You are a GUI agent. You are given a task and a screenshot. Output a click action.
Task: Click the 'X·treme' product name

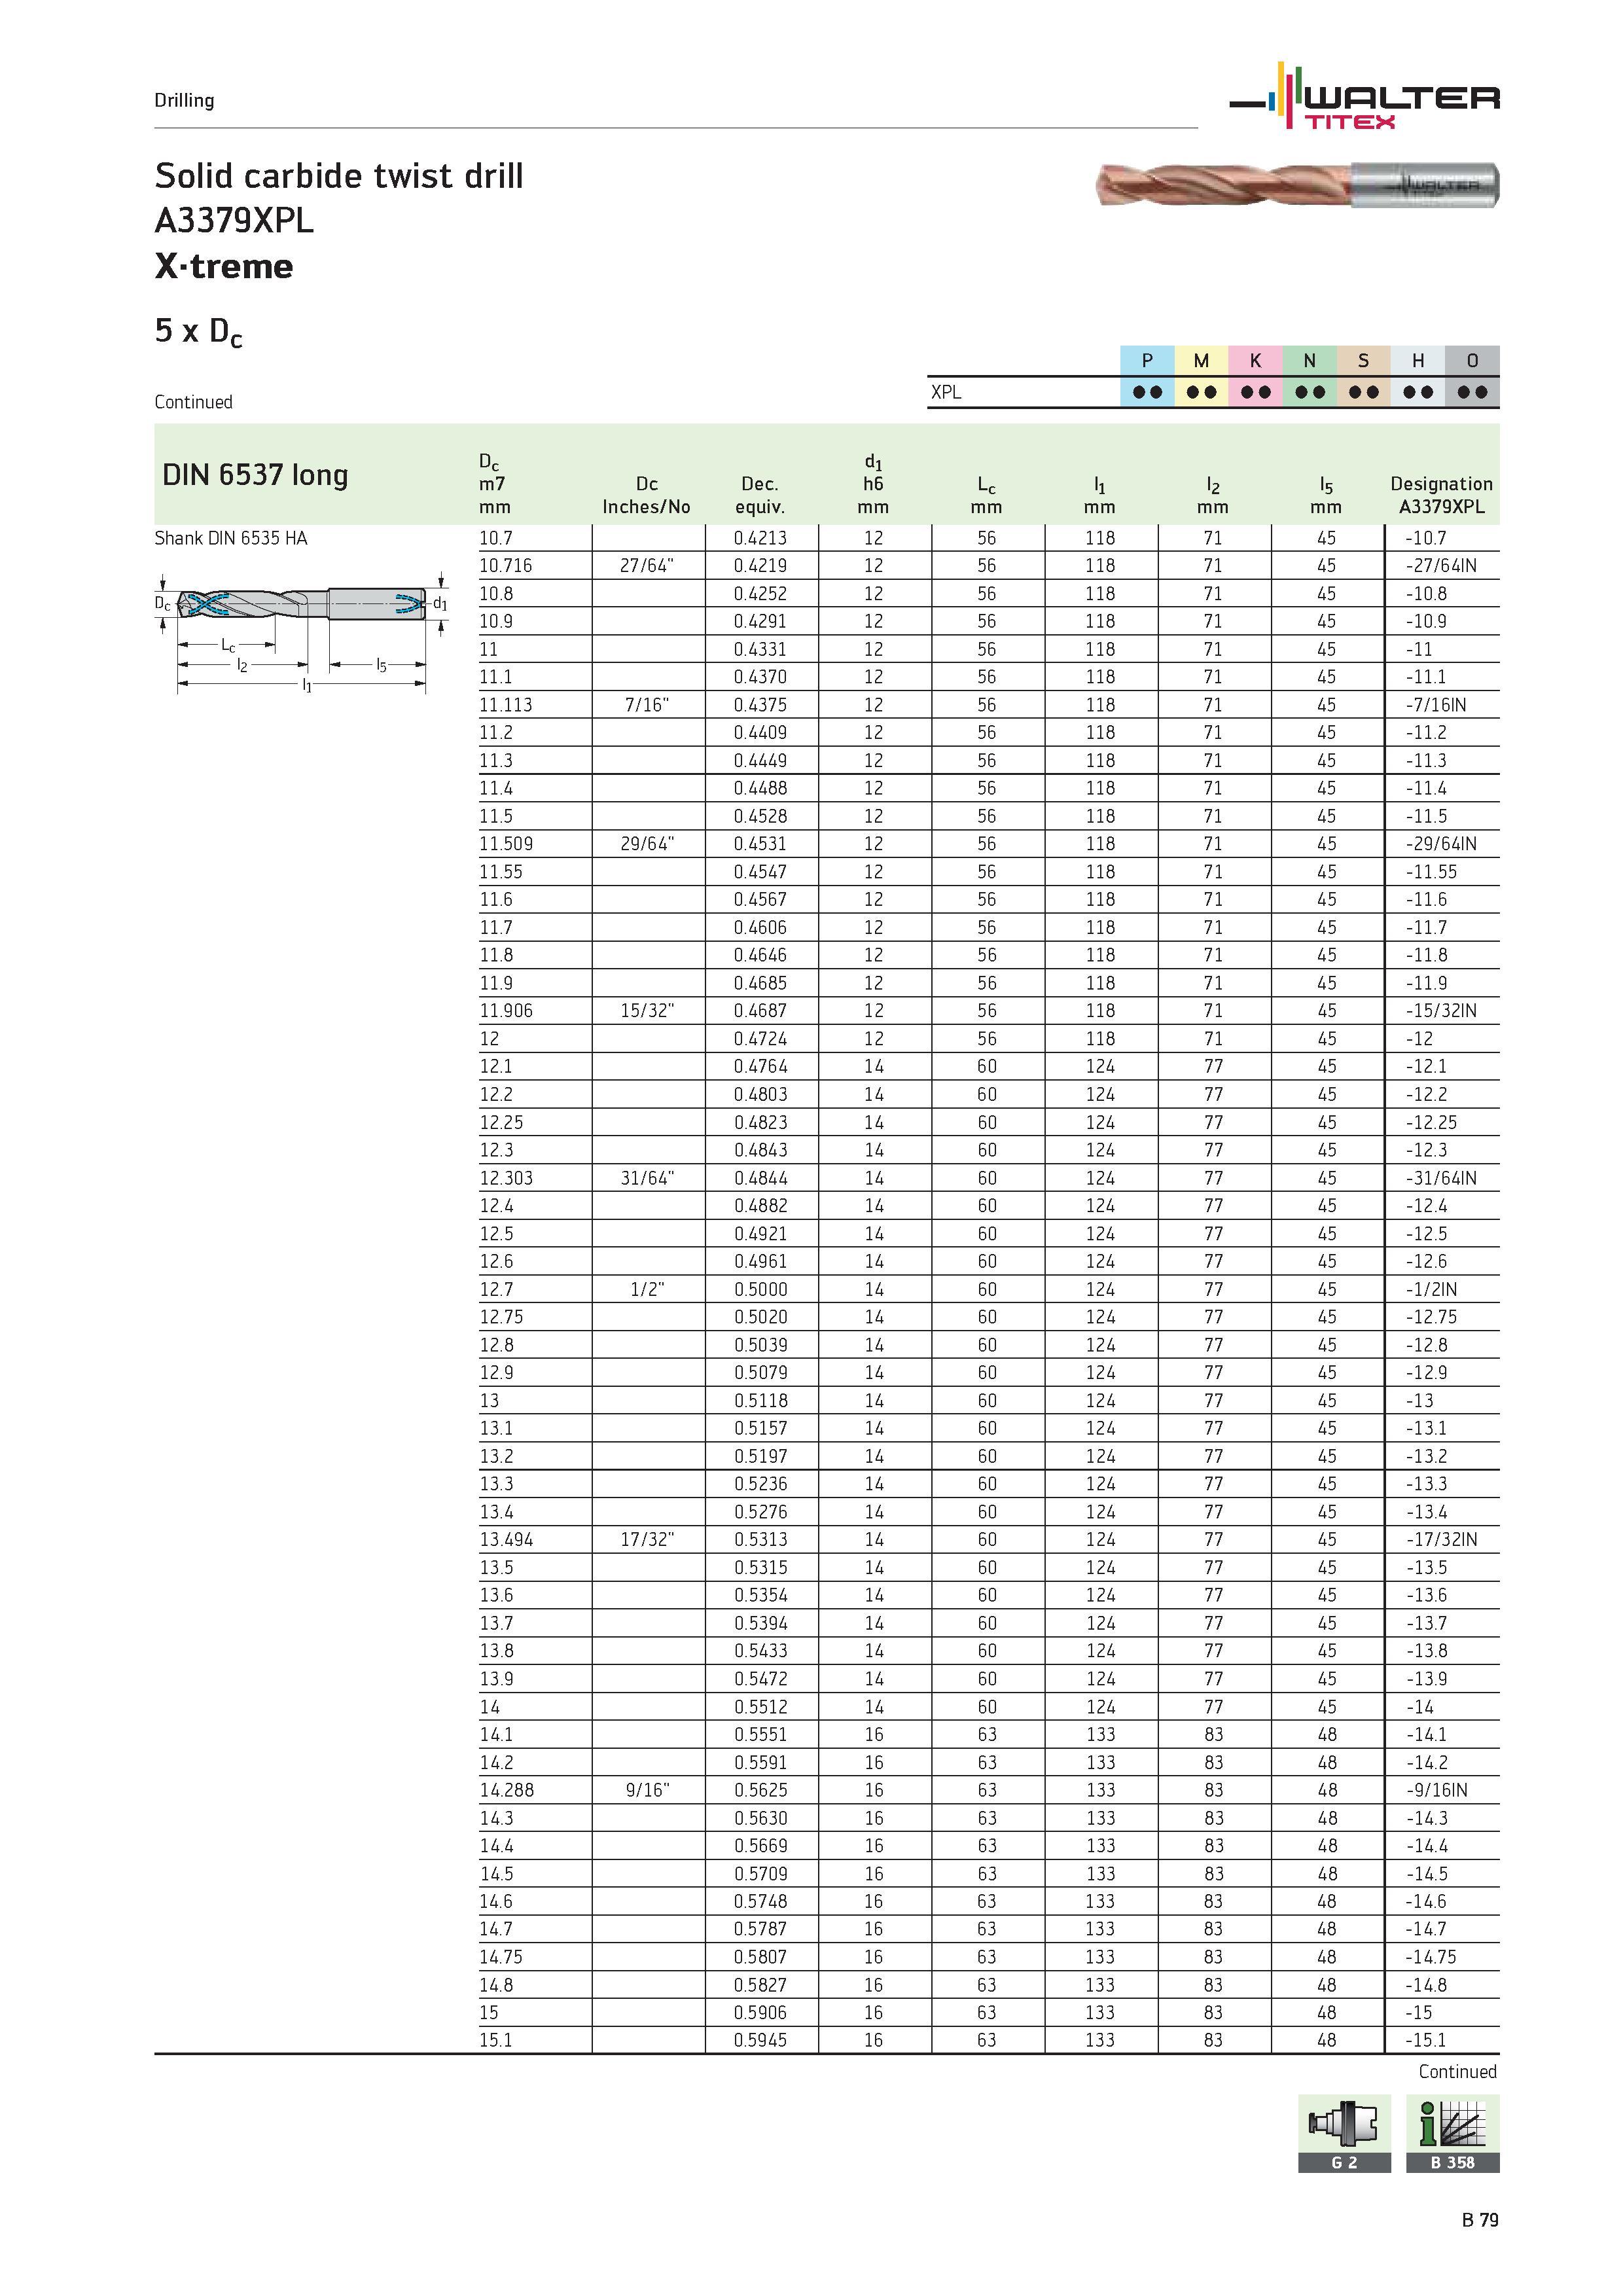(x=224, y=266)
